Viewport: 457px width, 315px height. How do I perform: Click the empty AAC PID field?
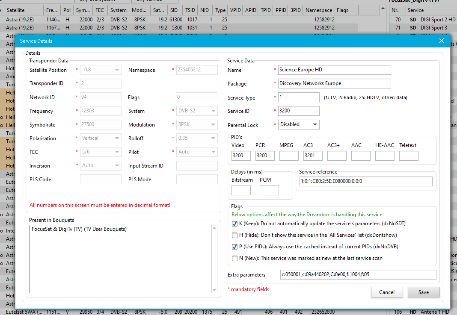pyautogui.click(x=361, y=156)
